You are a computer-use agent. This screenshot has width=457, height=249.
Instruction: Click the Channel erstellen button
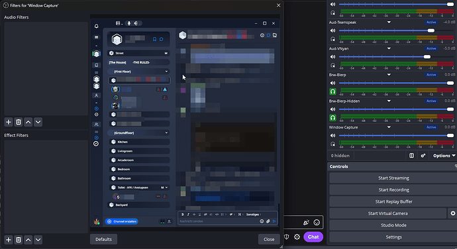[x=122, y=222]
